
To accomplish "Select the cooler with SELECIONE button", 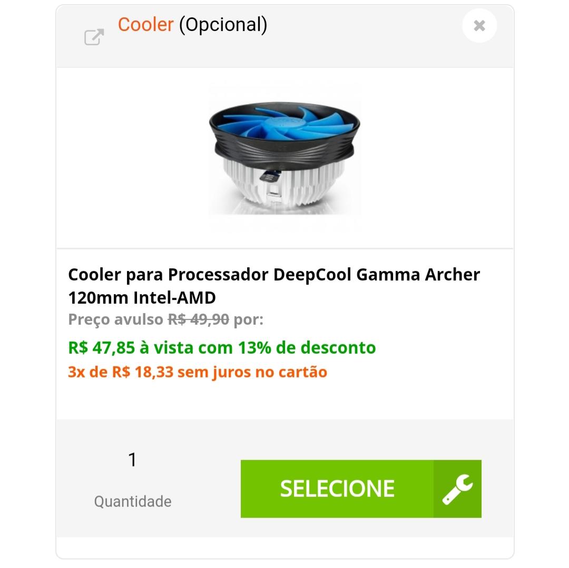I will (x=361, y=489).
